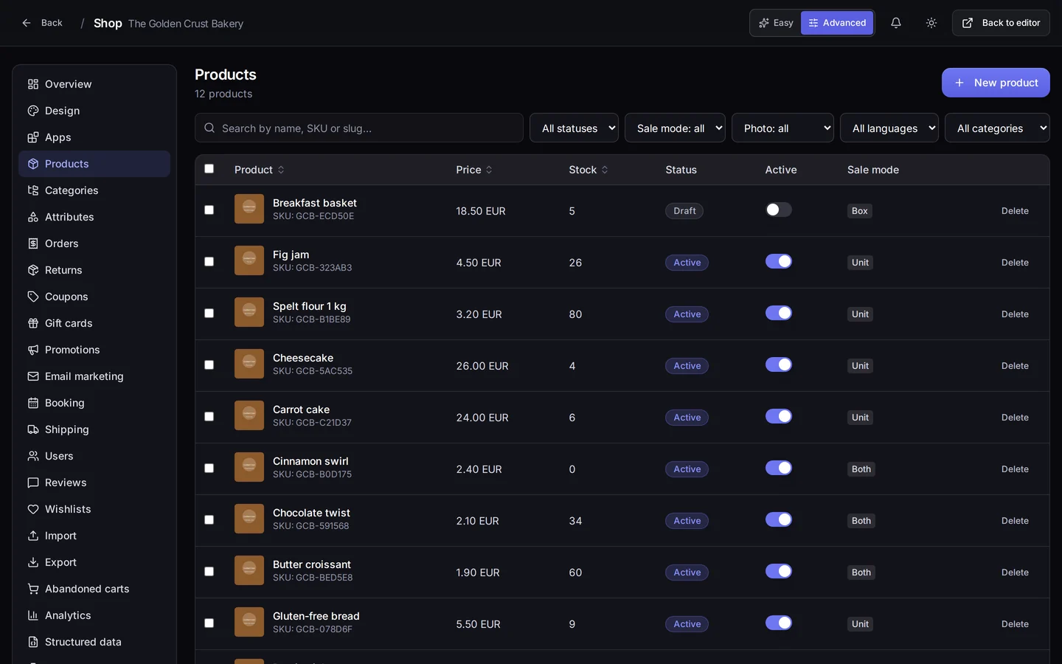Check the Breakfast basket row checkbox
The width and height of the screenshot is (1062, 664).
pyautogui.click(x=209, y=210)
